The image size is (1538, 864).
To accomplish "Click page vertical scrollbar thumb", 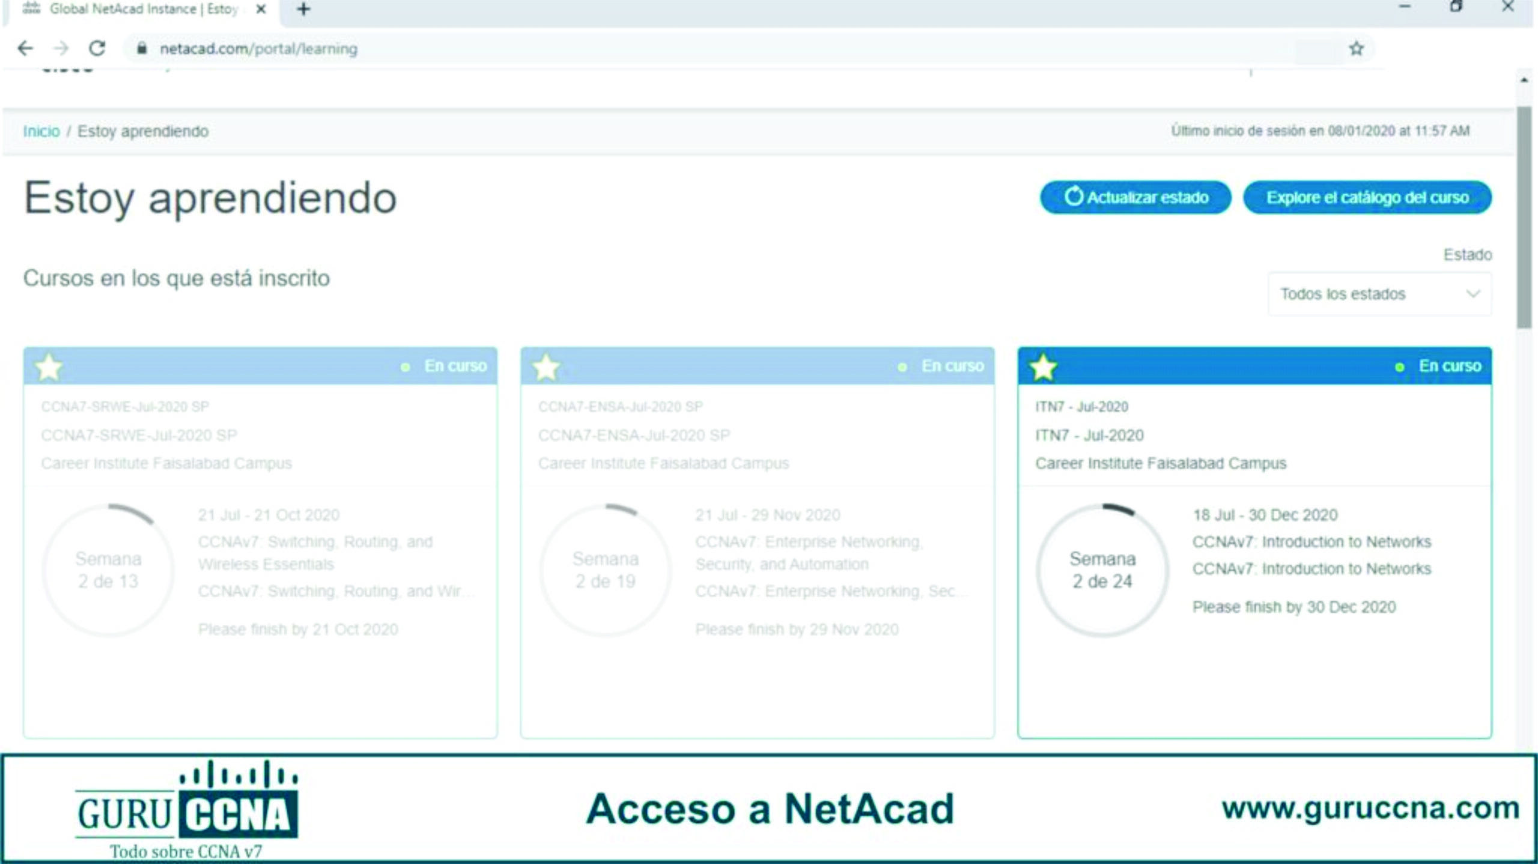I will tap(1524, 218).
